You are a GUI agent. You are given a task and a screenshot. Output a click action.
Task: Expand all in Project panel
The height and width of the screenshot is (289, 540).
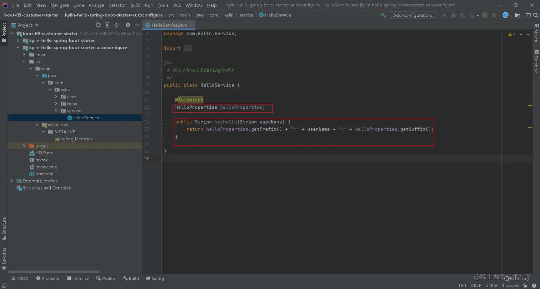(x=107, y=25)
